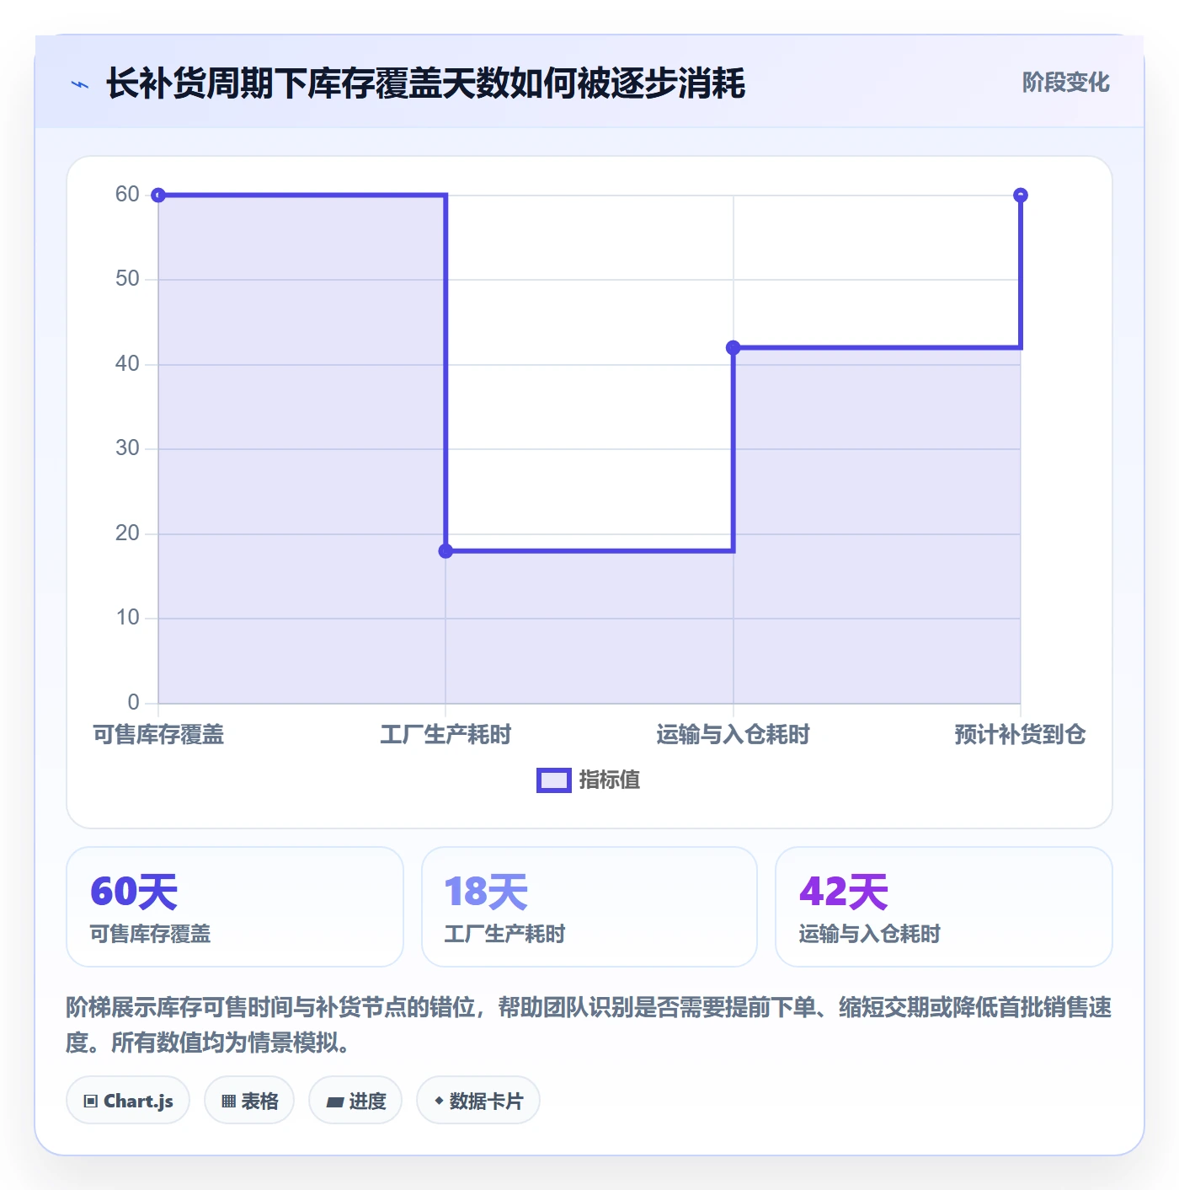The image size is (1179, 1190).
Task: Click the chart data point at 运输与入仓耗时
Action: click(x=734, y=347)
